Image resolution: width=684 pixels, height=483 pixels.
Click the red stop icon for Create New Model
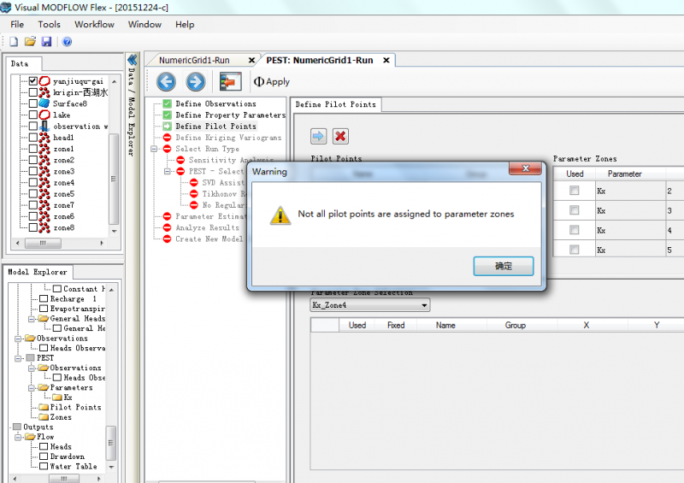(167, 239)
